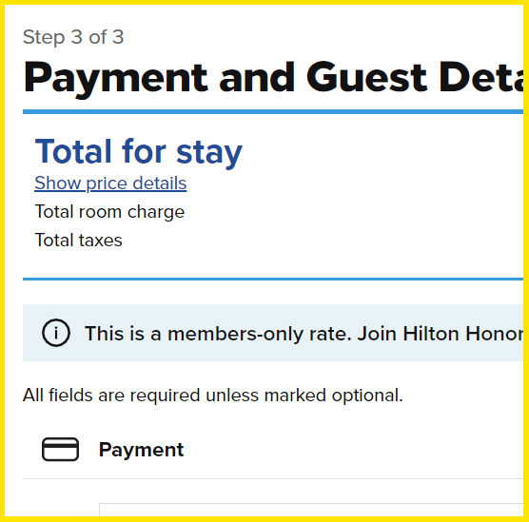Click the Total room charge label
This screenshot has width=529, height=522.
tap(109, 212)
